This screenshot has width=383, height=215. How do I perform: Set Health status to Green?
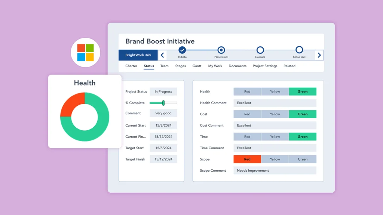coord(303,91)
